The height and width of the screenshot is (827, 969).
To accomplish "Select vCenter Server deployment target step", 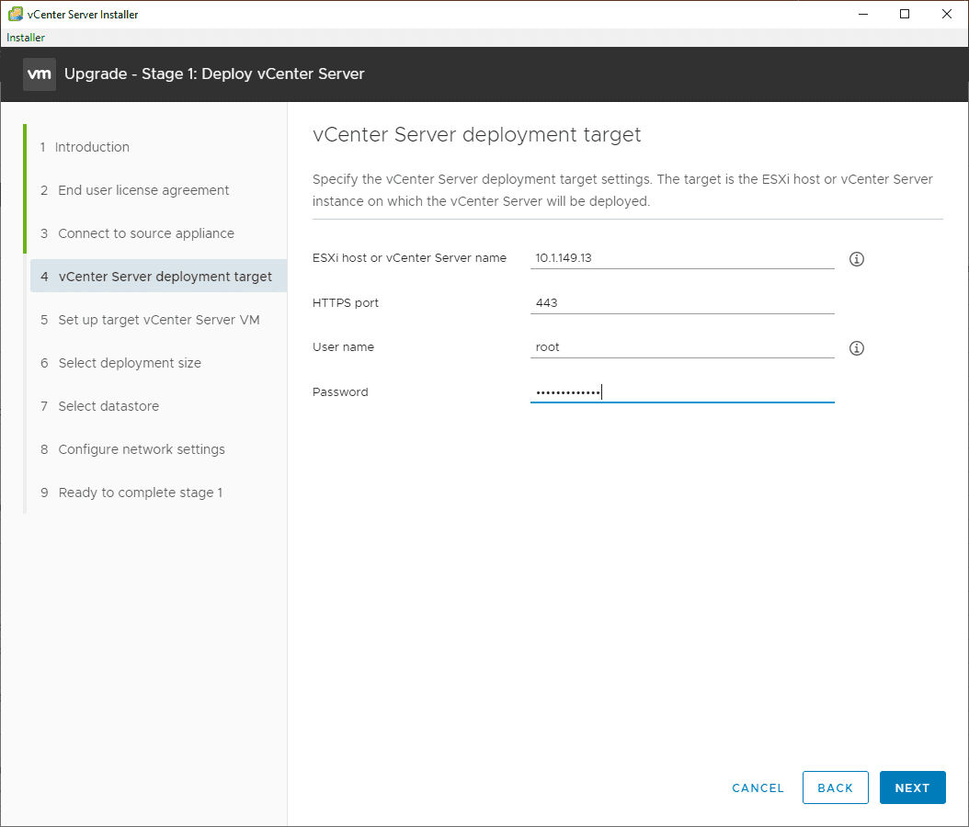I will [x=165, y=277].
